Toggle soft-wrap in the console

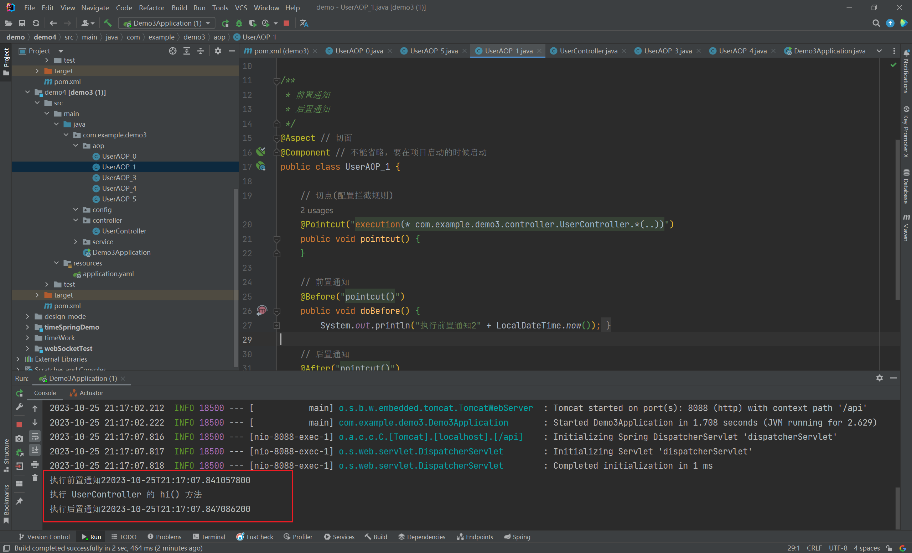tap(35, 437)
